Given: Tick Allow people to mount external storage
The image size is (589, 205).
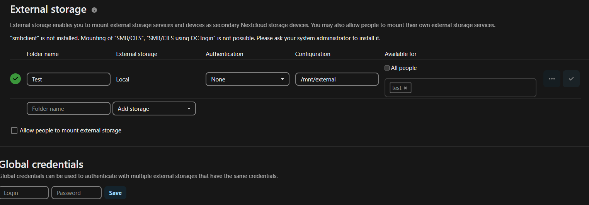Looking at the screenshot, I should [14, 130].
